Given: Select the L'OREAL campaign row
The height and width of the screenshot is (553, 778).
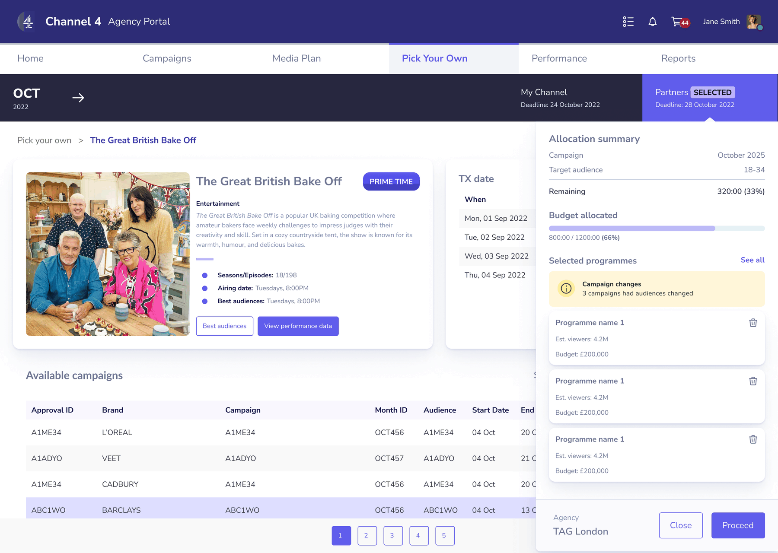Looking at the screenshot, I should pyautogui.click(x=281, y=432).
